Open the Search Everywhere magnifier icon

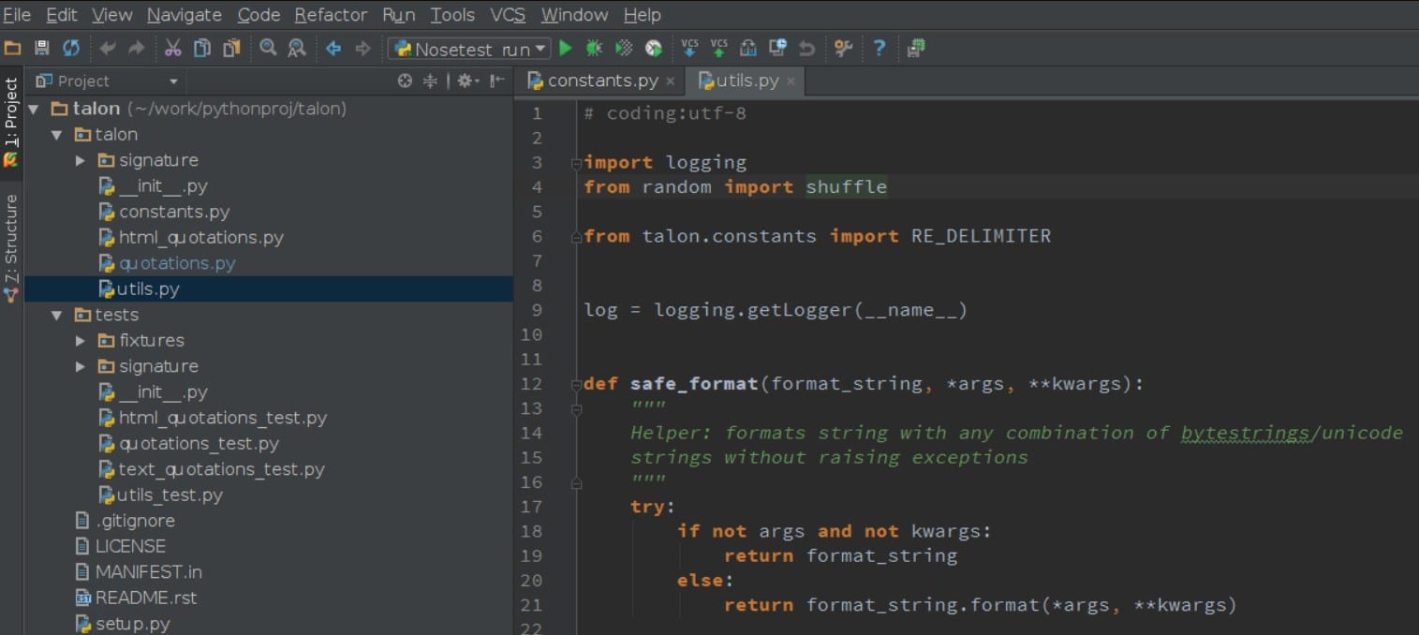pyautogui.click(x=267, y=47)
